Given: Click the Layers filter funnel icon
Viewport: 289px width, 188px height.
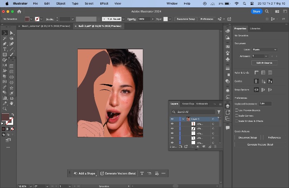Looking at the screenshot, I should 219,112.
